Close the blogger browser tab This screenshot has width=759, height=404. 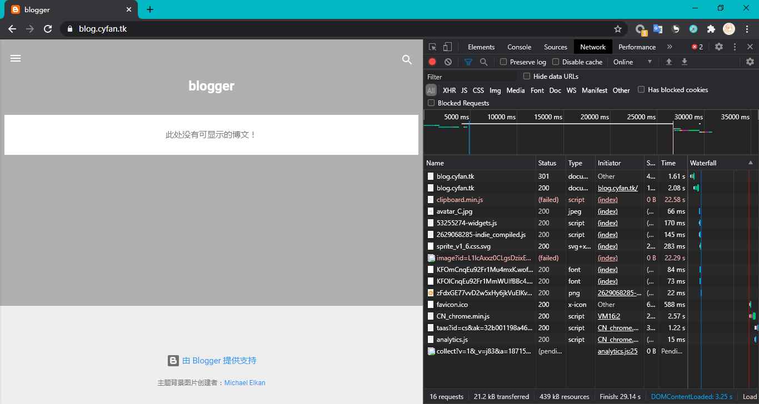pos(129,9)
